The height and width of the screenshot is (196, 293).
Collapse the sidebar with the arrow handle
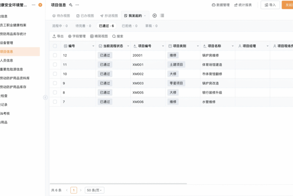coord(45,97)
